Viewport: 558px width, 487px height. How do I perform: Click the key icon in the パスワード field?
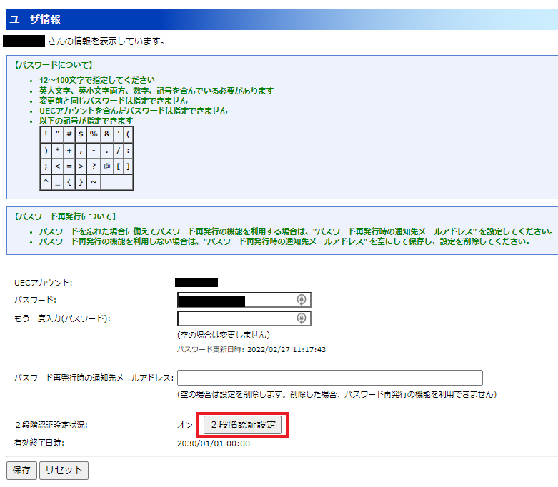pos(302,300)
